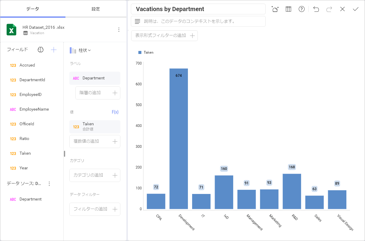Click the CPA bar in chart
This screenshot has height=241, width=365.
(x=156, y=201)
